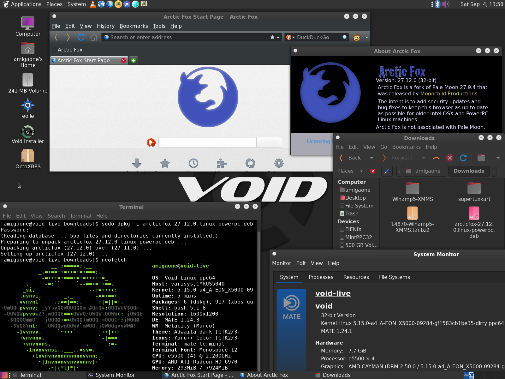Click the Greasemonkey monkey toolbar icon
The height and width of the screenshot is (379, 505).
357,37
